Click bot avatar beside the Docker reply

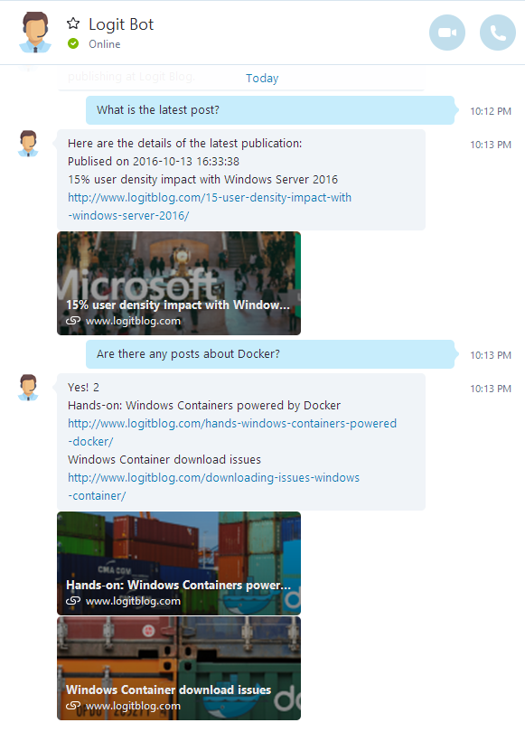28,388
